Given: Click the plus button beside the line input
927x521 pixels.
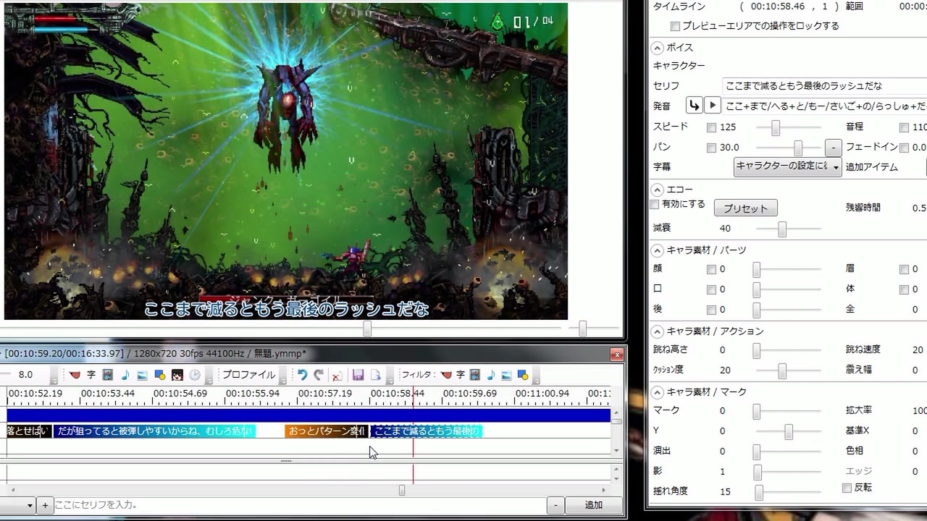Looking at the screenshot, I should point(45,505).
